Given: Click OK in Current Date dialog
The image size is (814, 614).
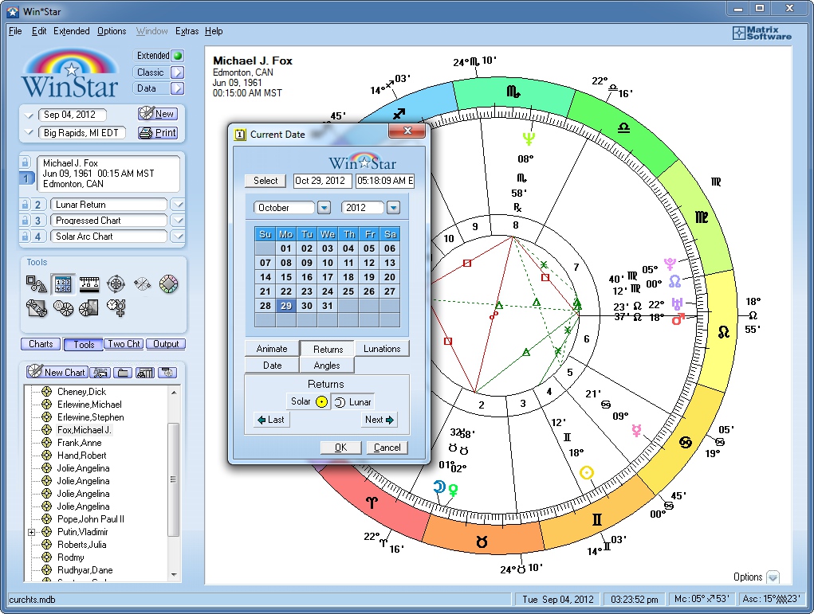Looking at the screenshot, I should click(x=340, y=448).
